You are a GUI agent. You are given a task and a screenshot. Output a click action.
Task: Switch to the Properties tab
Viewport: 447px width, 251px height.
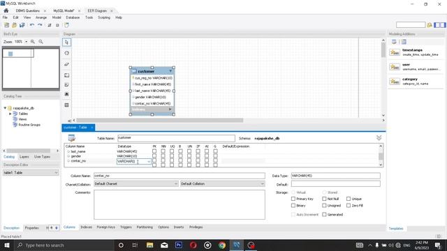(31, 228)
